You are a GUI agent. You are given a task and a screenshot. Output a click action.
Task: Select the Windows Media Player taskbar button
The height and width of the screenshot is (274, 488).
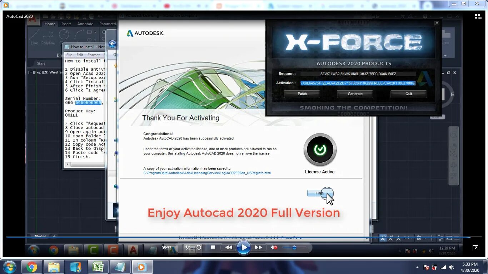(x=142, y=267)
